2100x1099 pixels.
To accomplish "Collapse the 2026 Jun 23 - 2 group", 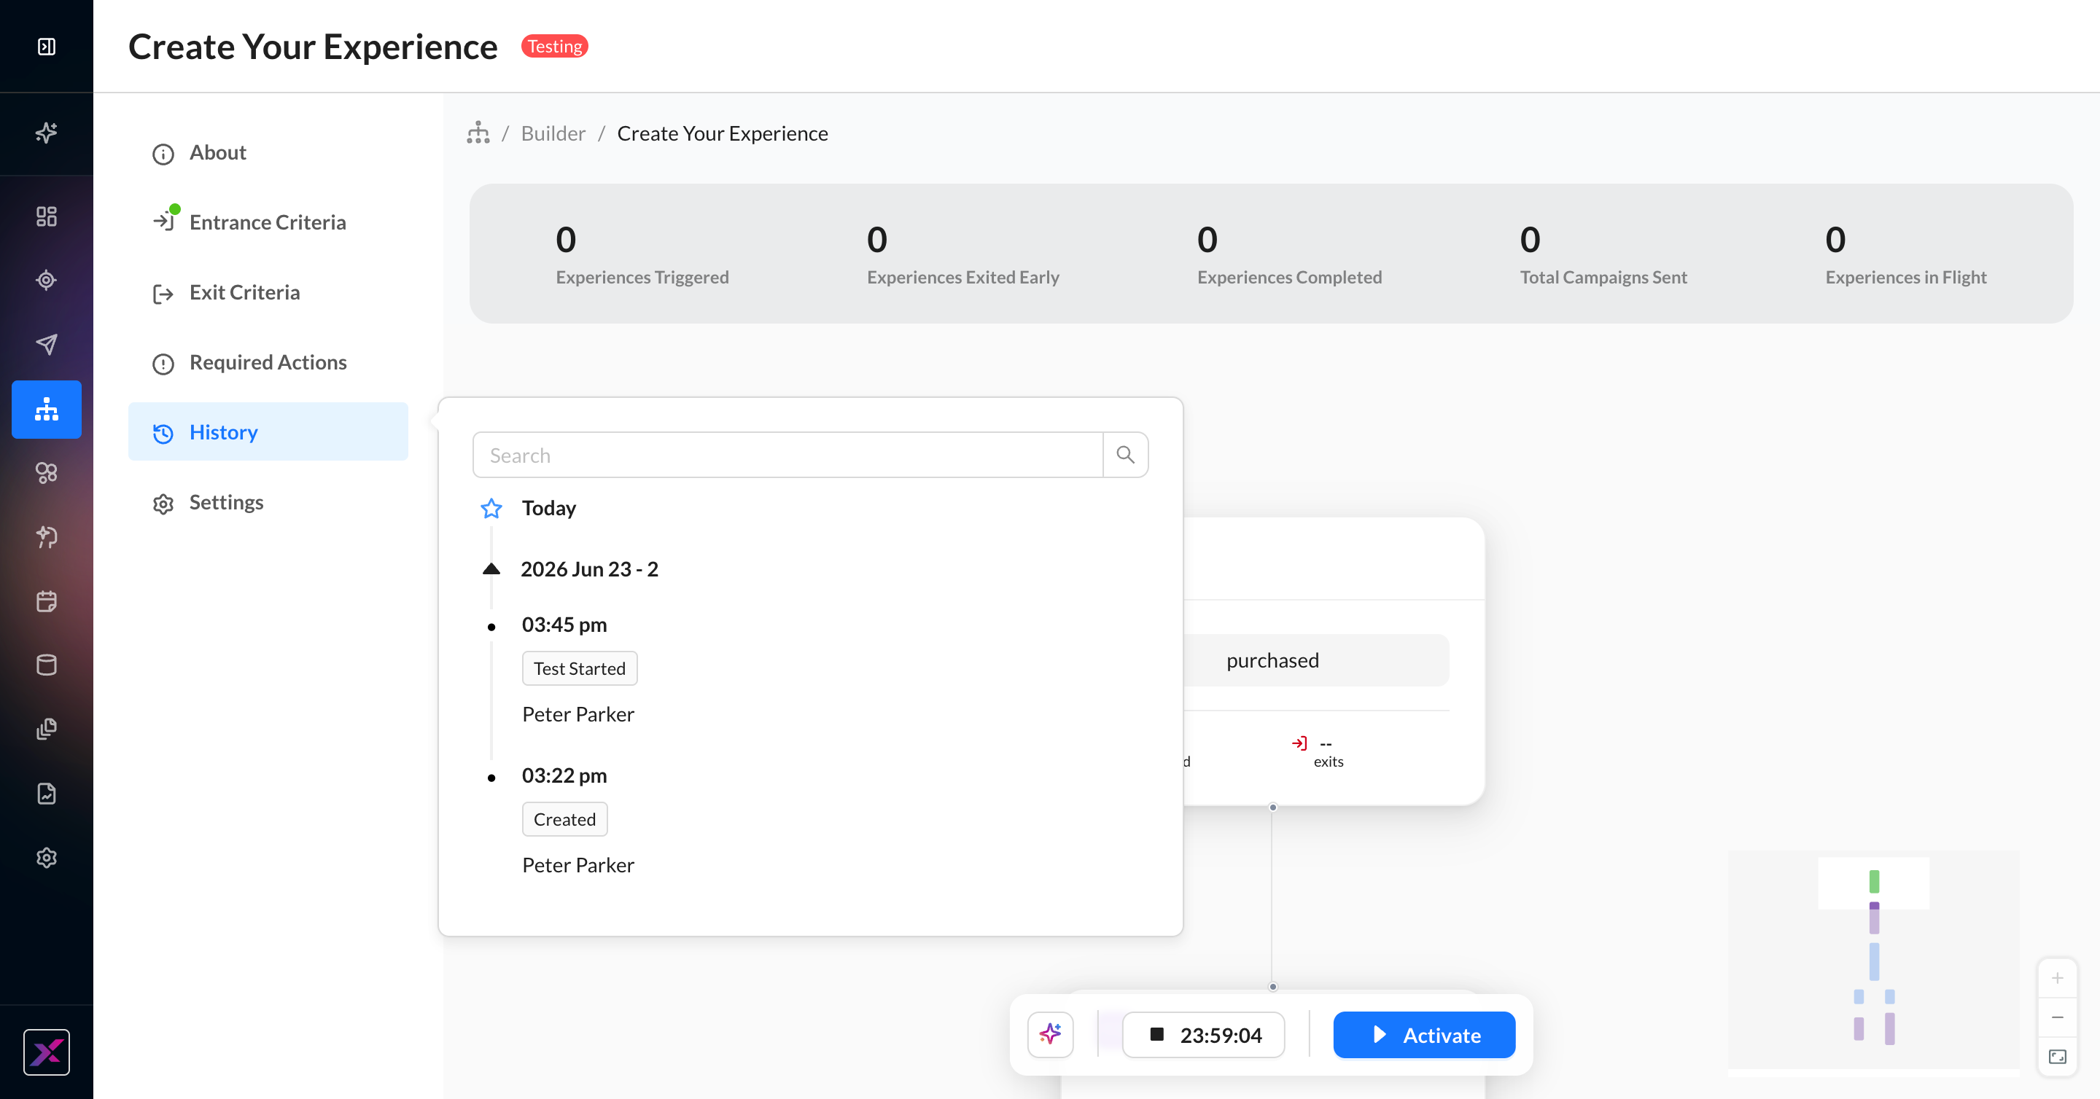I will tap(491, 568).
